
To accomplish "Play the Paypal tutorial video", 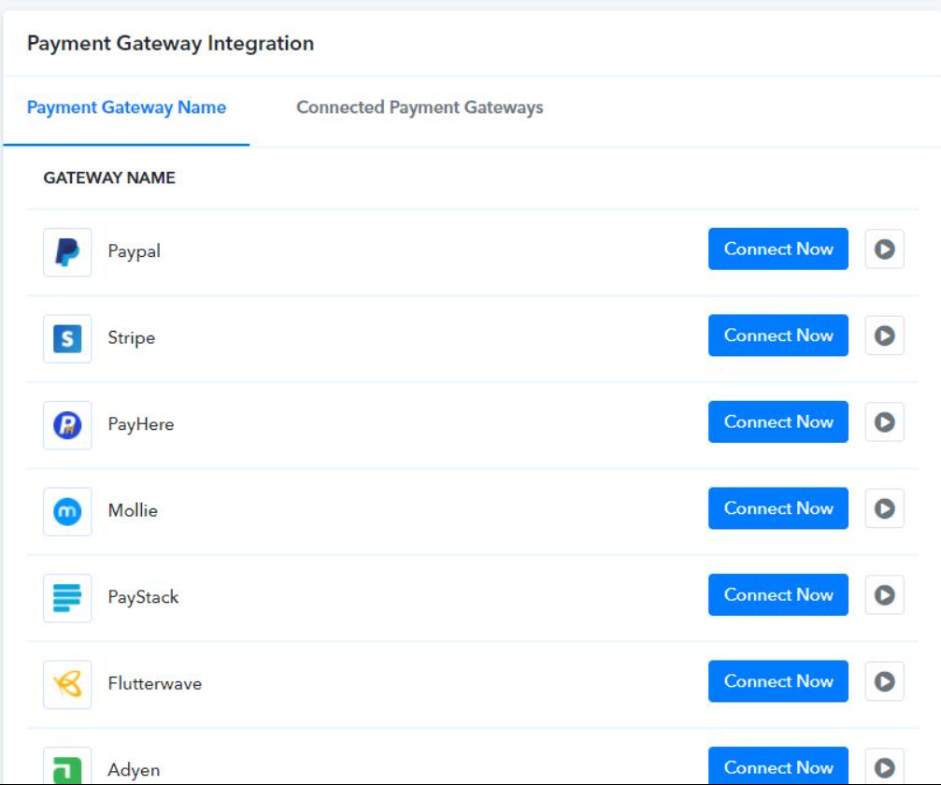I will tap(884, 250).
